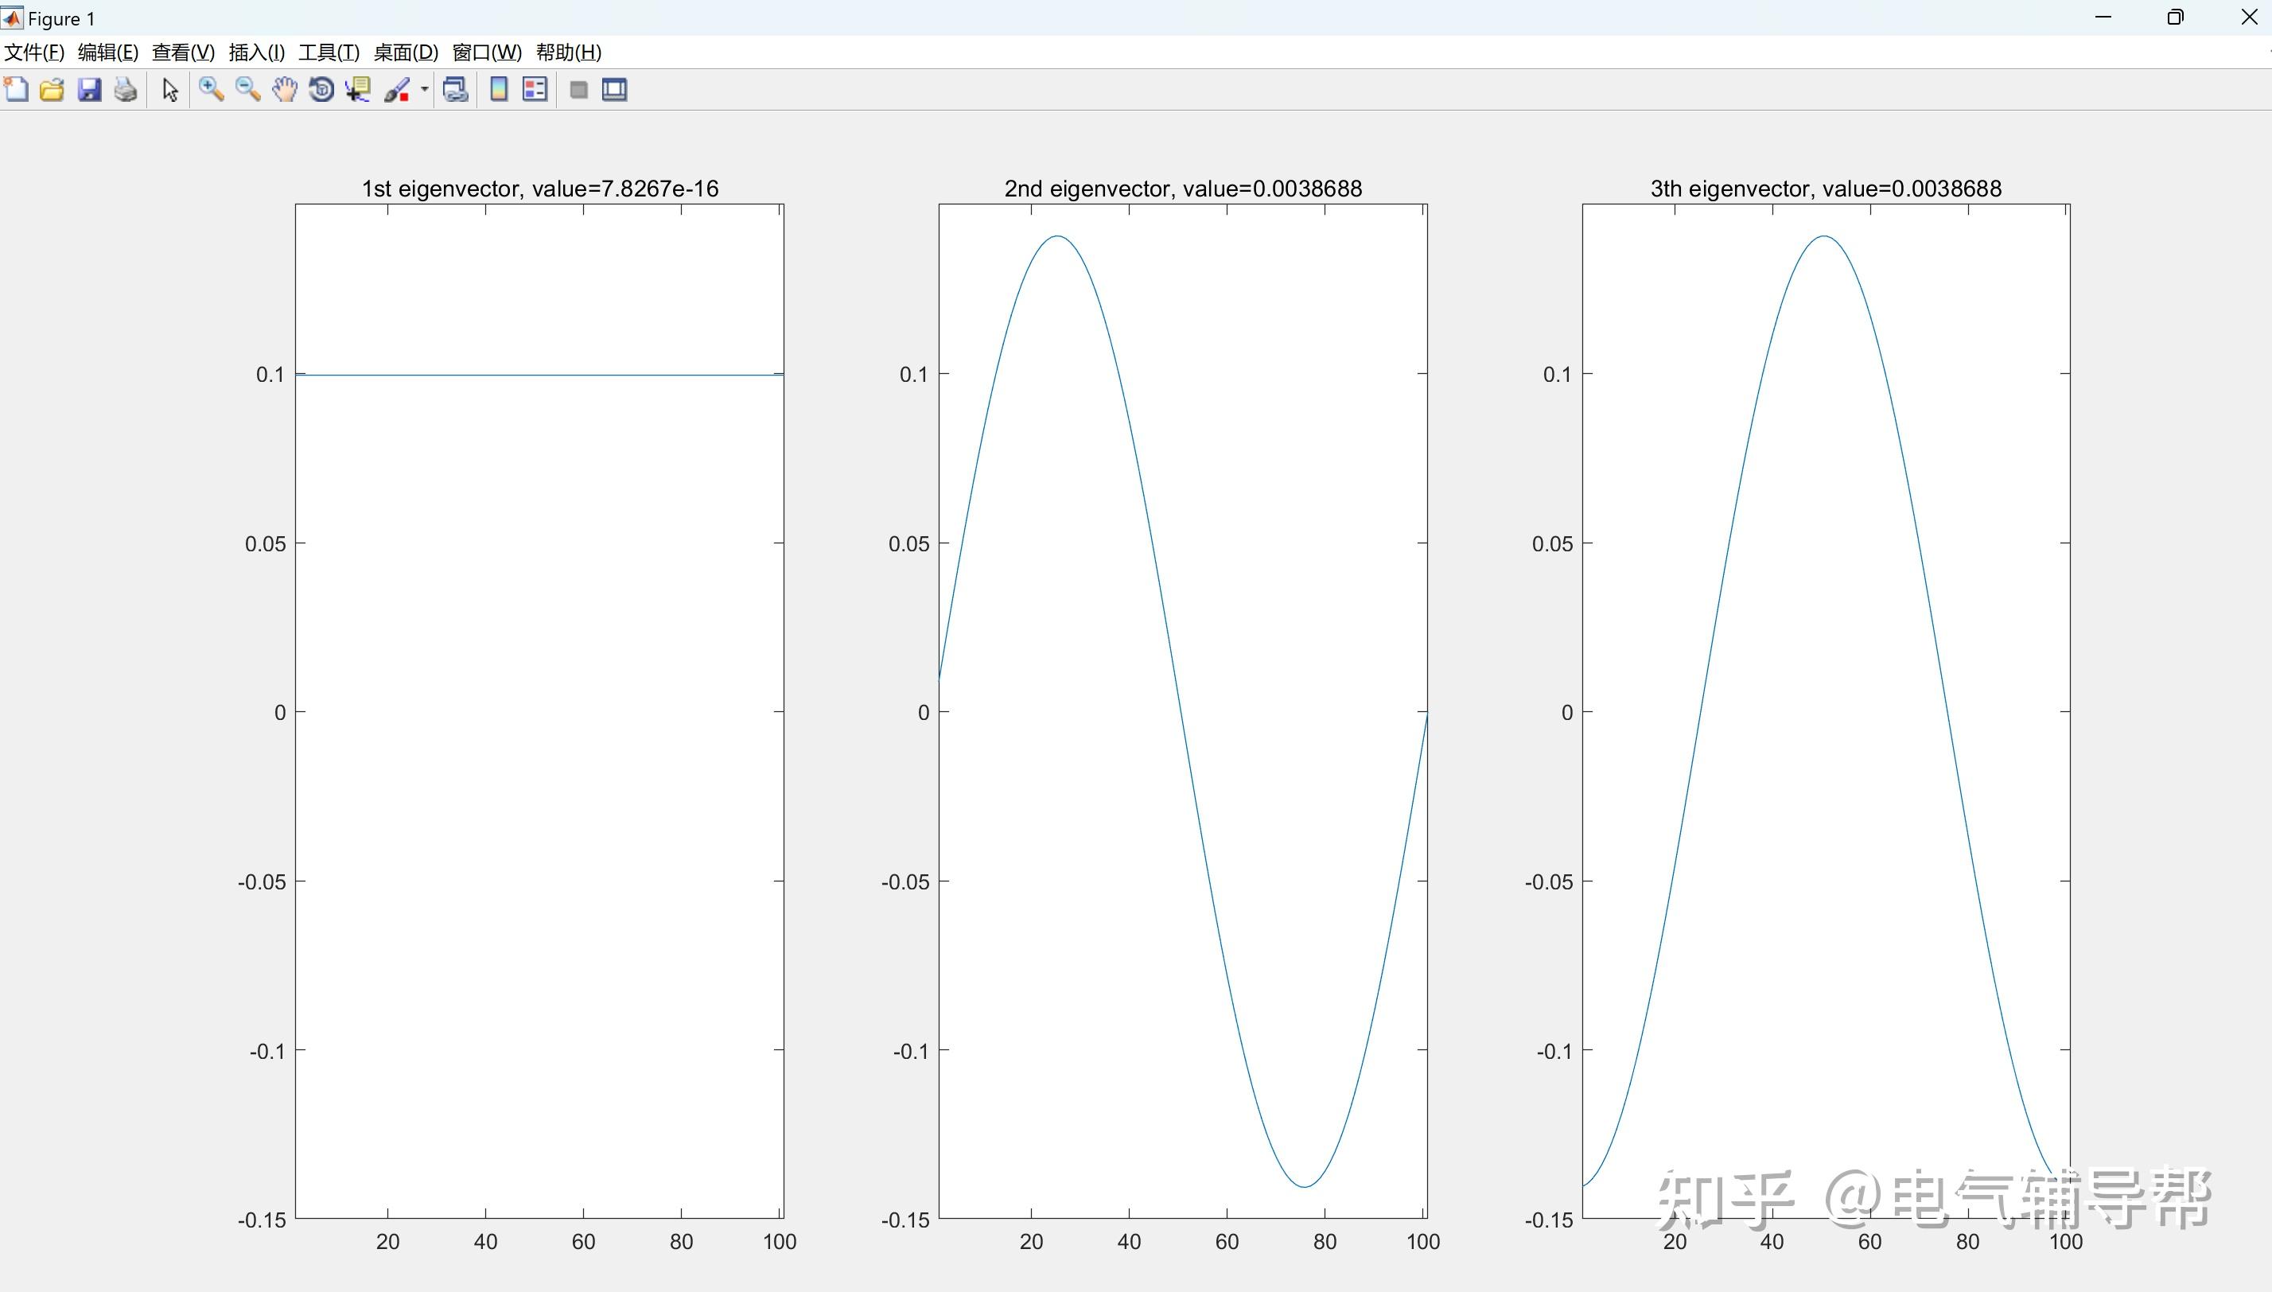This screenshot has width=2272, height=1292.
Task: Click the Show Plot Tools dock icon
Action: coord(615,90)
